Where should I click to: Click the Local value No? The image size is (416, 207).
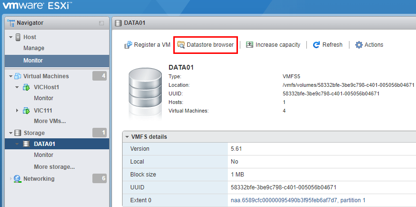click(235, 162)
